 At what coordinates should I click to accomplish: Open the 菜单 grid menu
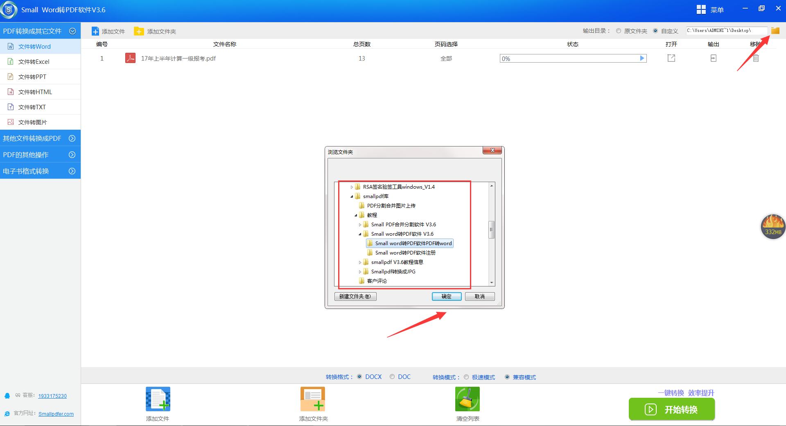point(710,10)
